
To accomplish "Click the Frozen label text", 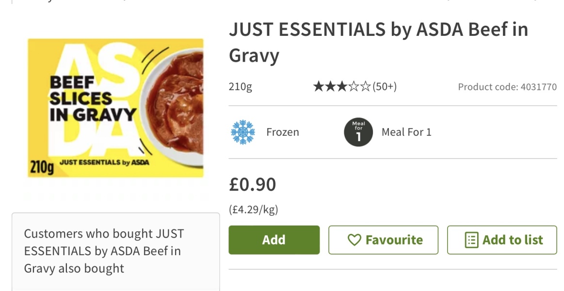I will (281, 131).
